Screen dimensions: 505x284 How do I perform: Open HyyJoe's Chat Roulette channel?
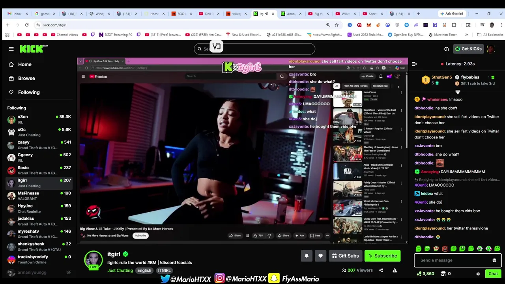coord(39,208)
